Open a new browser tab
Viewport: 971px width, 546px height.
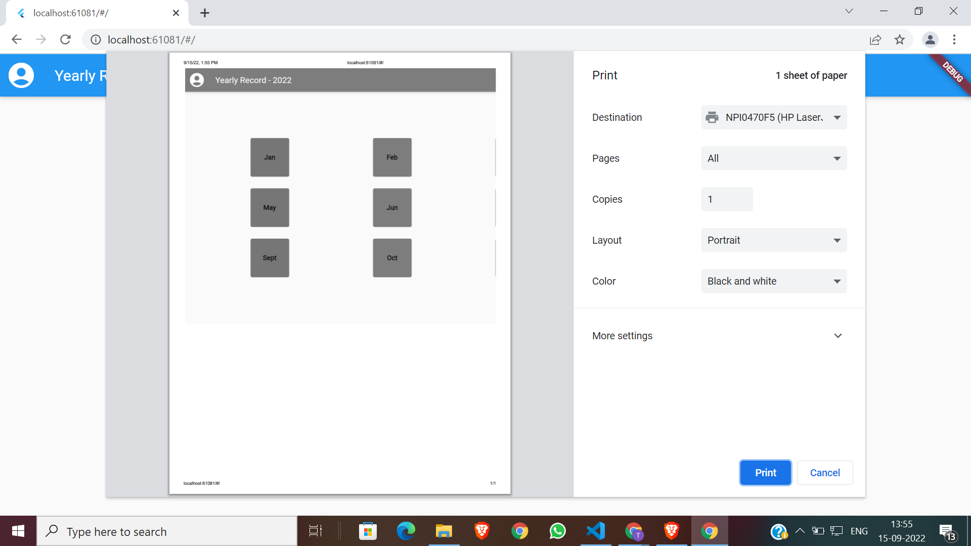[x=205, y=13]
